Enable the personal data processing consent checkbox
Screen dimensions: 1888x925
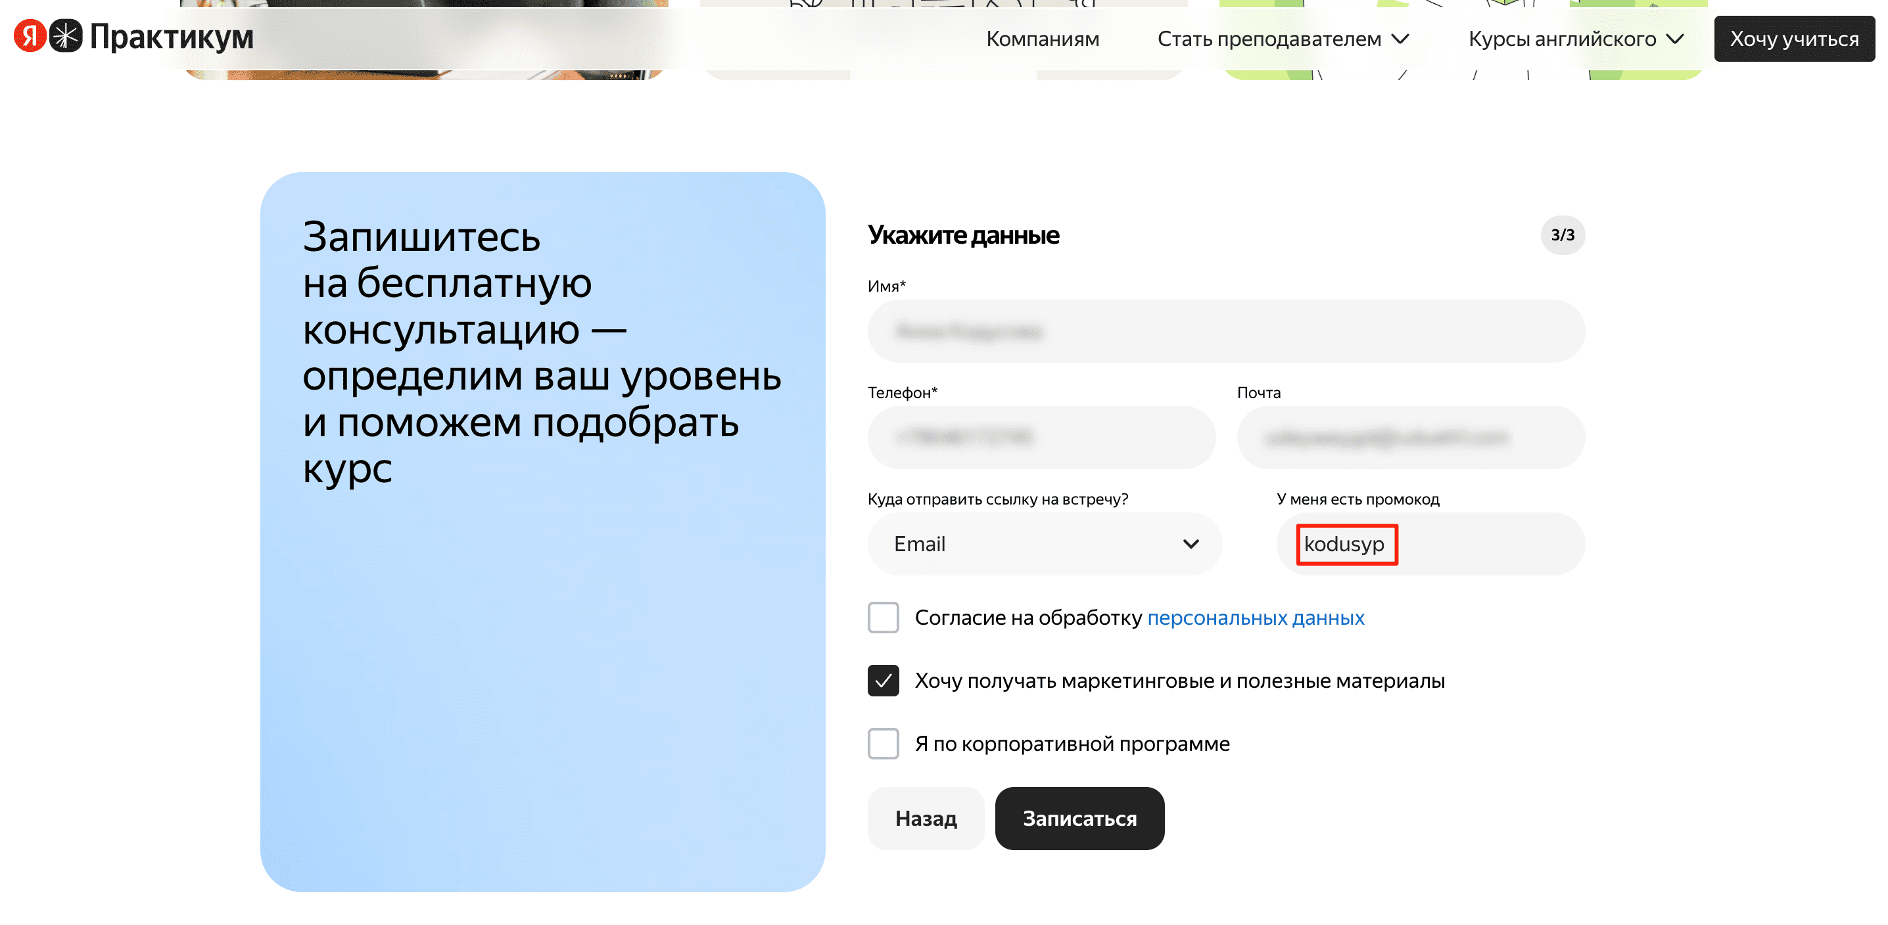pos(883,618)
